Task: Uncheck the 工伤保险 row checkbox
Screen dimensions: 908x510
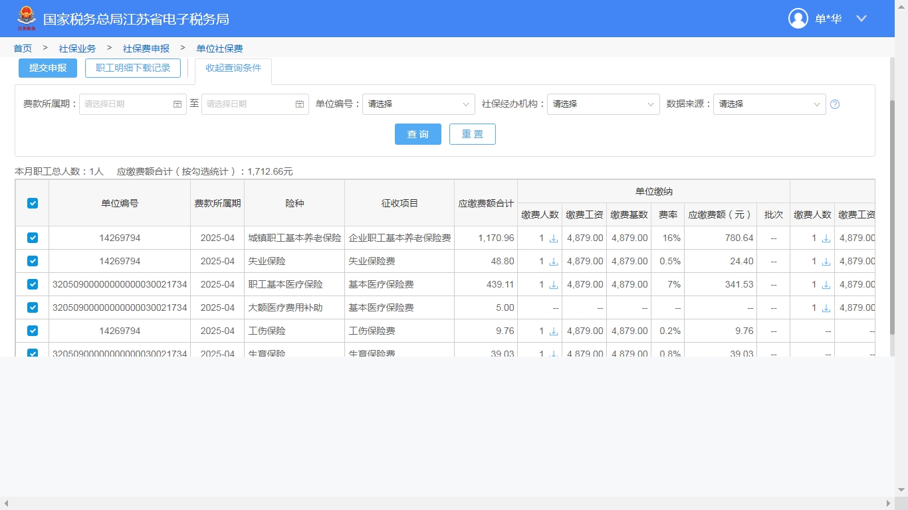Action: tap(33, 331)
